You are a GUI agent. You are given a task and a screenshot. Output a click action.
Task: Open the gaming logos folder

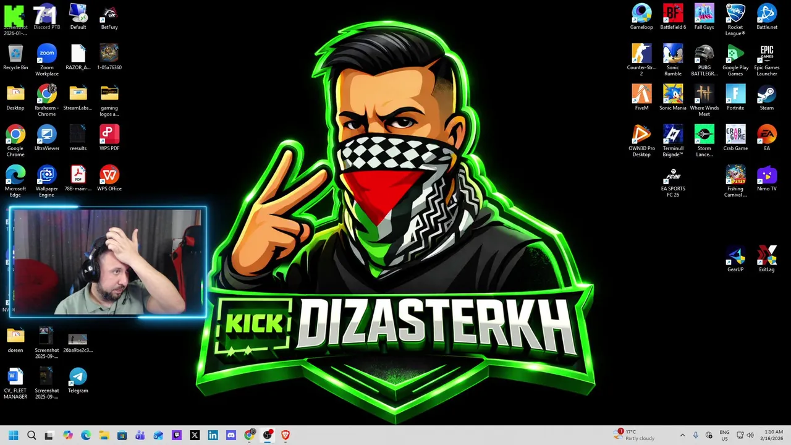tap(109, 100)
